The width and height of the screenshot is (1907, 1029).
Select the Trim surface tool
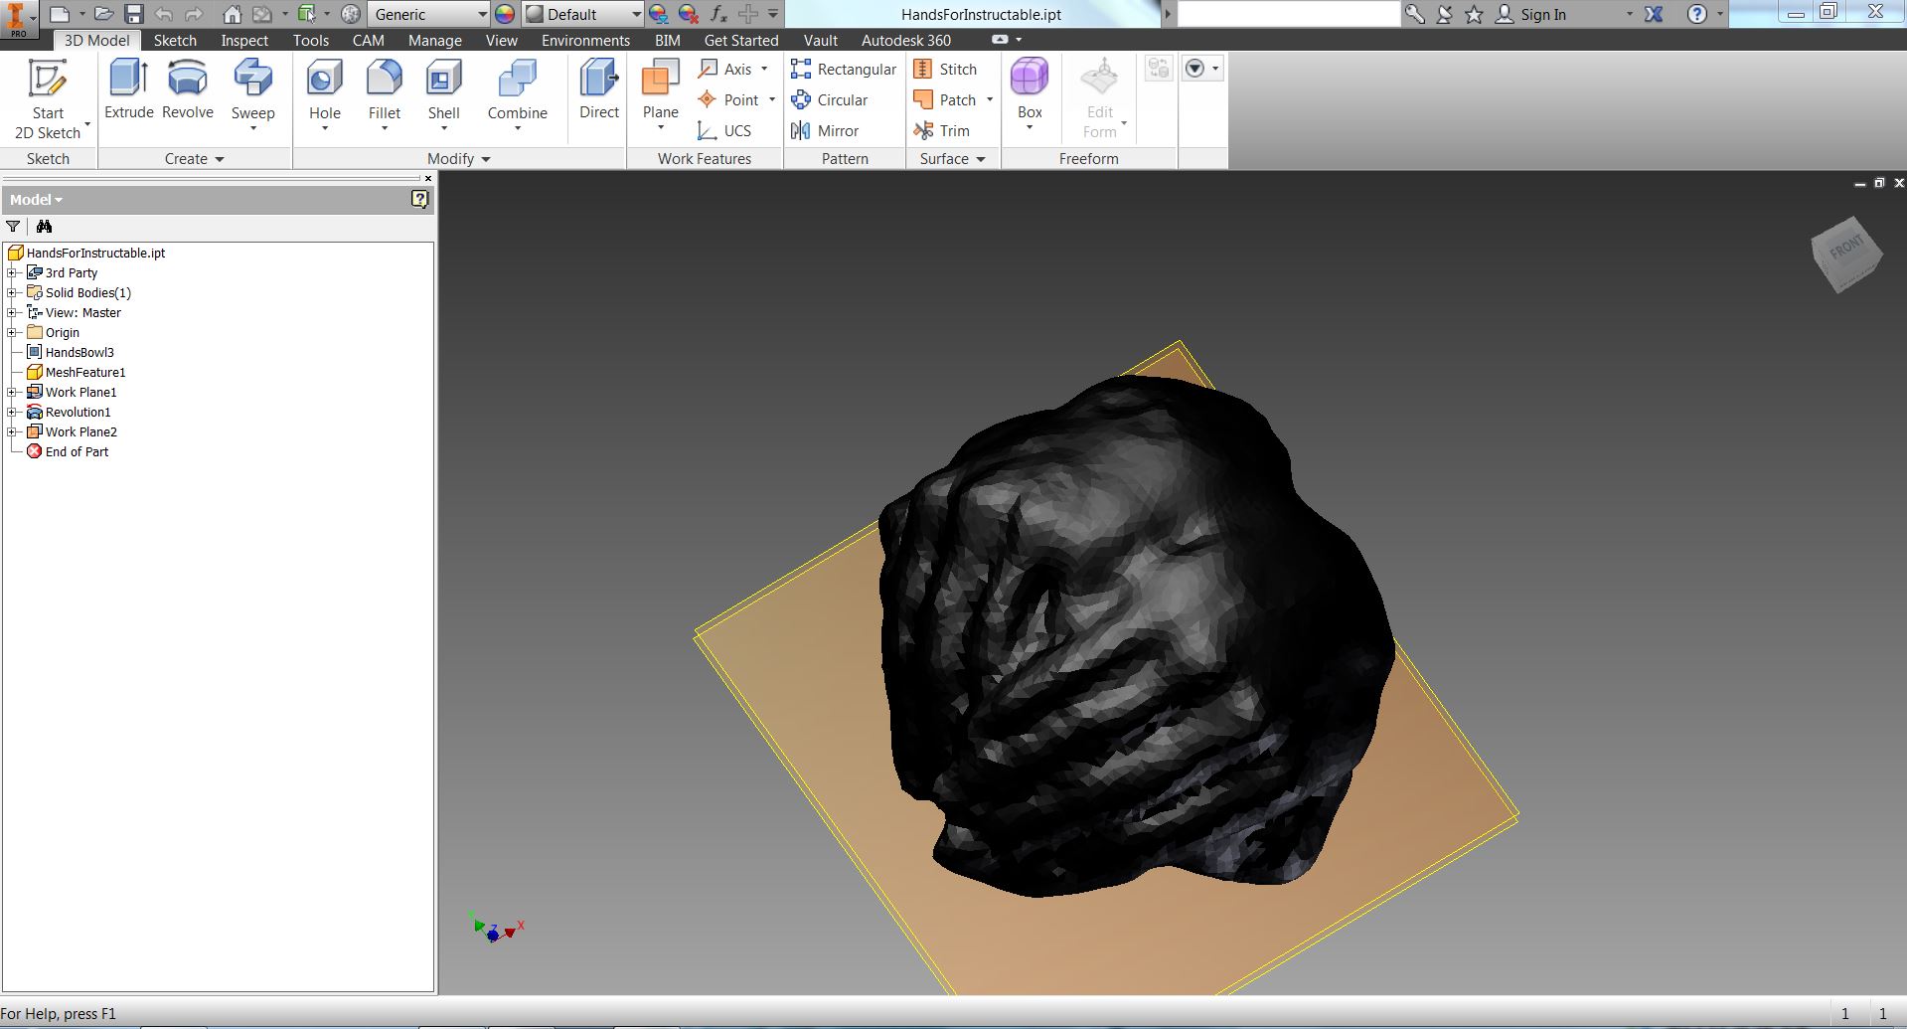coord(941,130)
